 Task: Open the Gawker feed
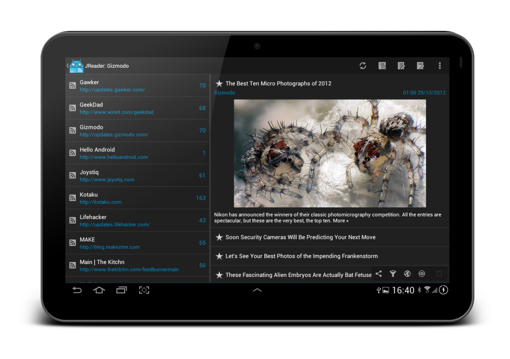coord(138,86)
